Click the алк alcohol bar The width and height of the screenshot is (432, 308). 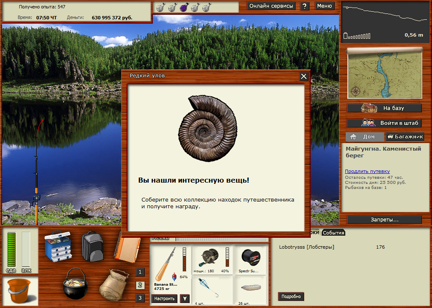tap(26, 250)
